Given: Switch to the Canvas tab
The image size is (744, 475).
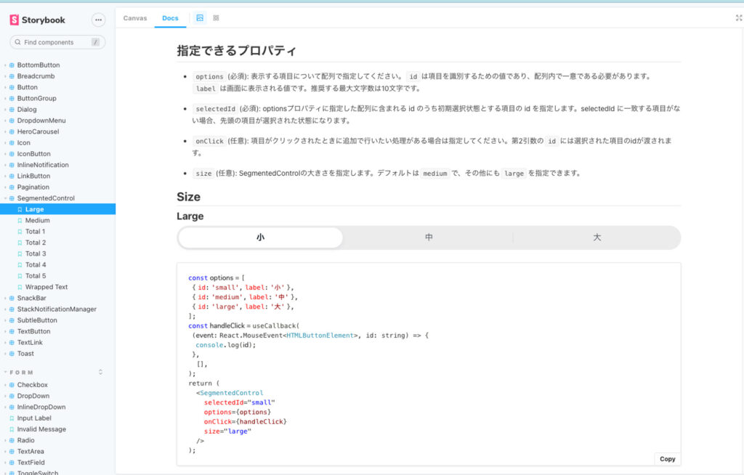Looking at the screenshot, I should [135, 19].
